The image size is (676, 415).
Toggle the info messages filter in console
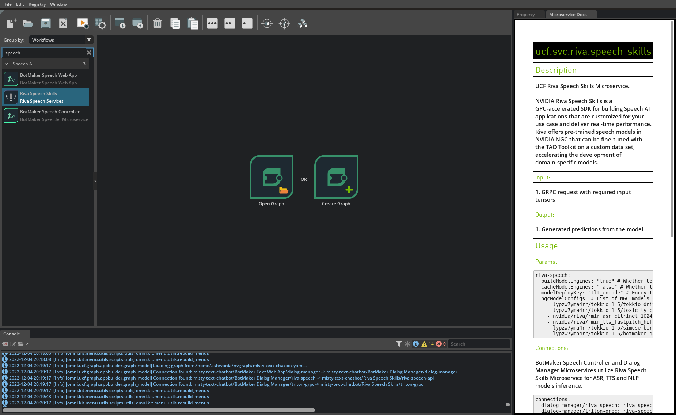point(416,344)
